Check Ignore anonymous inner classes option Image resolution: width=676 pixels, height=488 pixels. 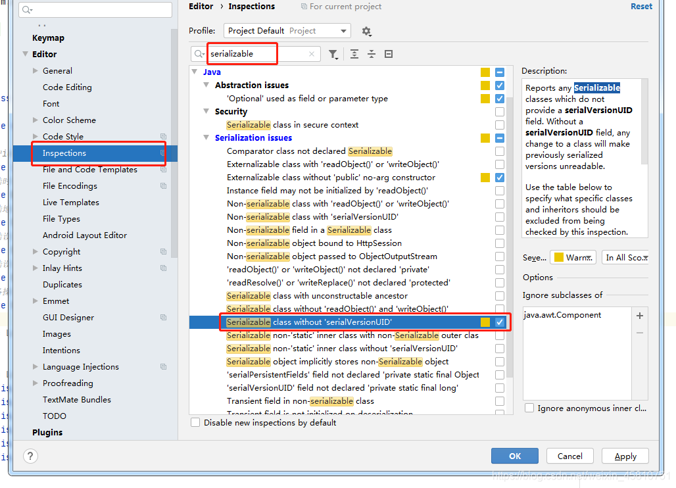(x=529, y=408)
